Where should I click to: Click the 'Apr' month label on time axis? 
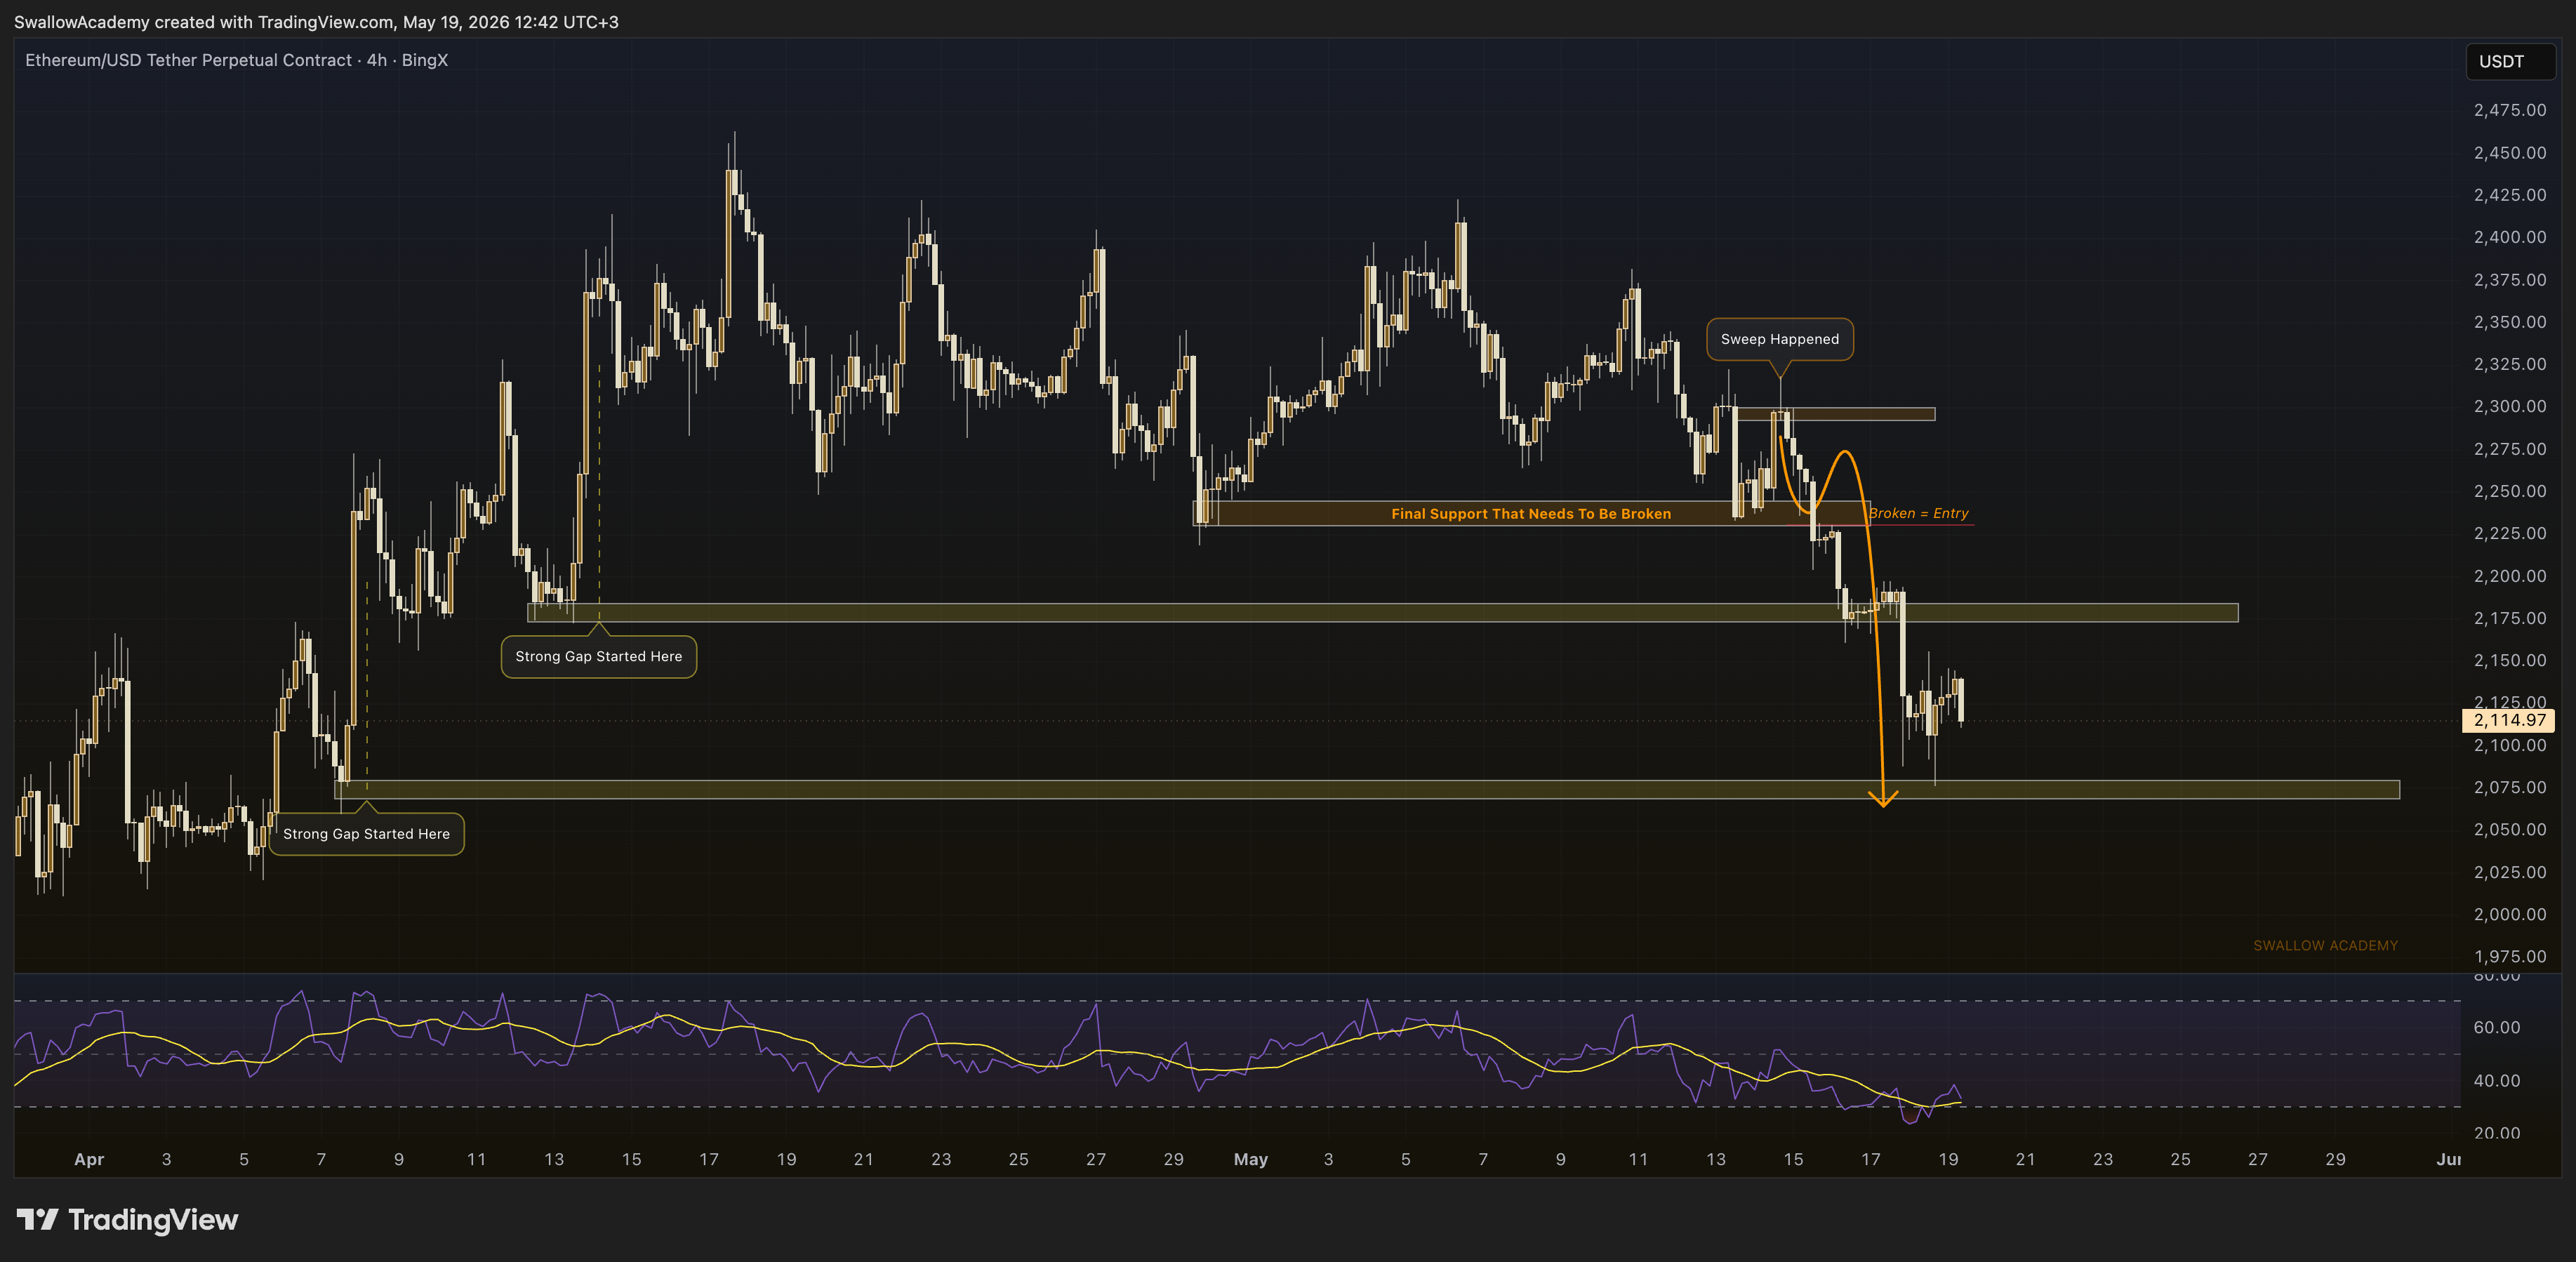pos(89,1159)
